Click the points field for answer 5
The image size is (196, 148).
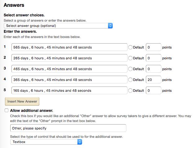click(153, 91)
